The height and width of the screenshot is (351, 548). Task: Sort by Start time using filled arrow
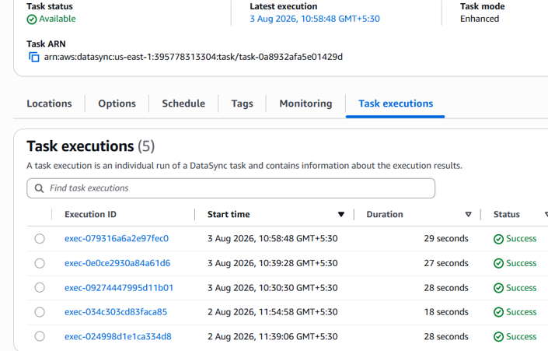[341, 215]
